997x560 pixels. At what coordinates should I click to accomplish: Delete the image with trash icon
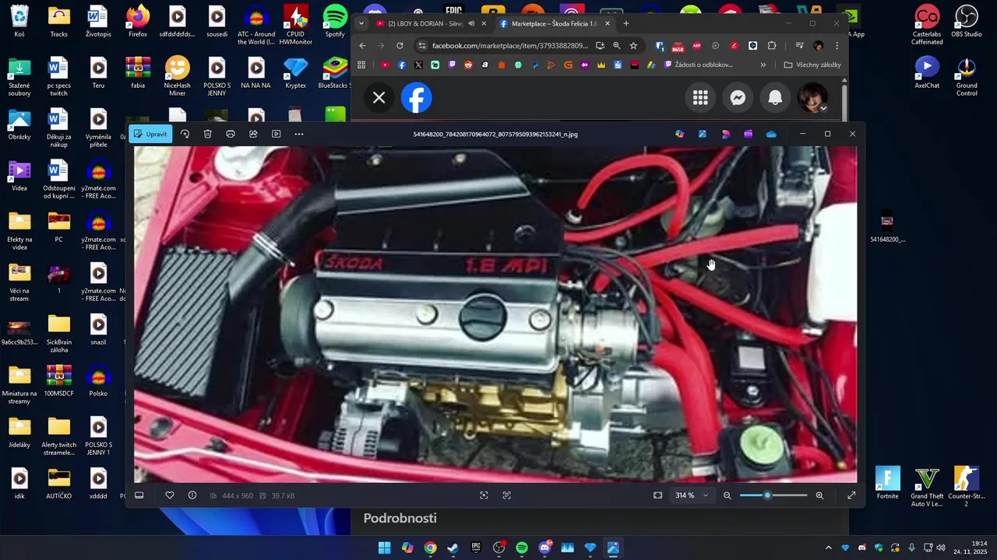tap(208, 134)
